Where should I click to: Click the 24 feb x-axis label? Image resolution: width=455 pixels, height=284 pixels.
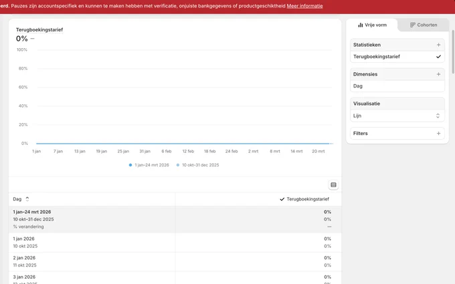pos(232,151)
